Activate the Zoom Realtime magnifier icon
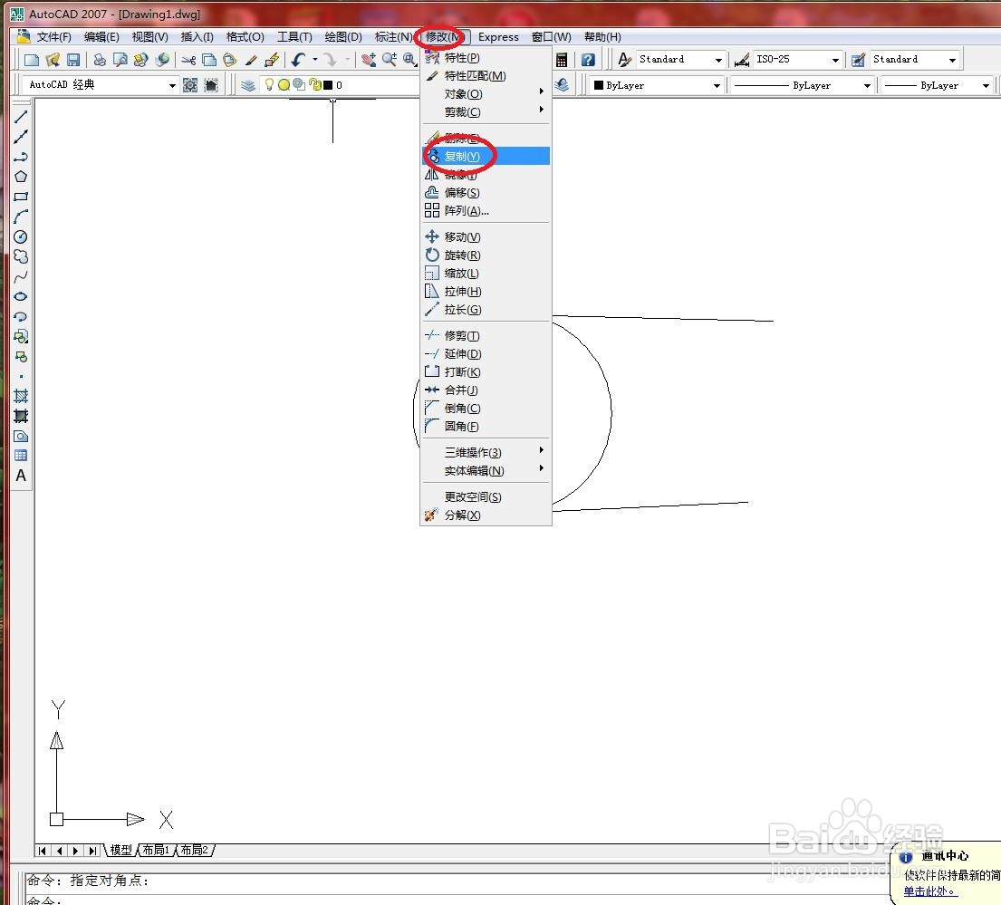Screen dimensions: 1001x905 click(389, 60)
